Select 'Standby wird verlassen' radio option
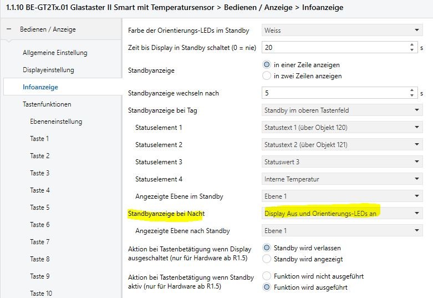The width and height of the screenshot is (433, 298). [267, 248]
